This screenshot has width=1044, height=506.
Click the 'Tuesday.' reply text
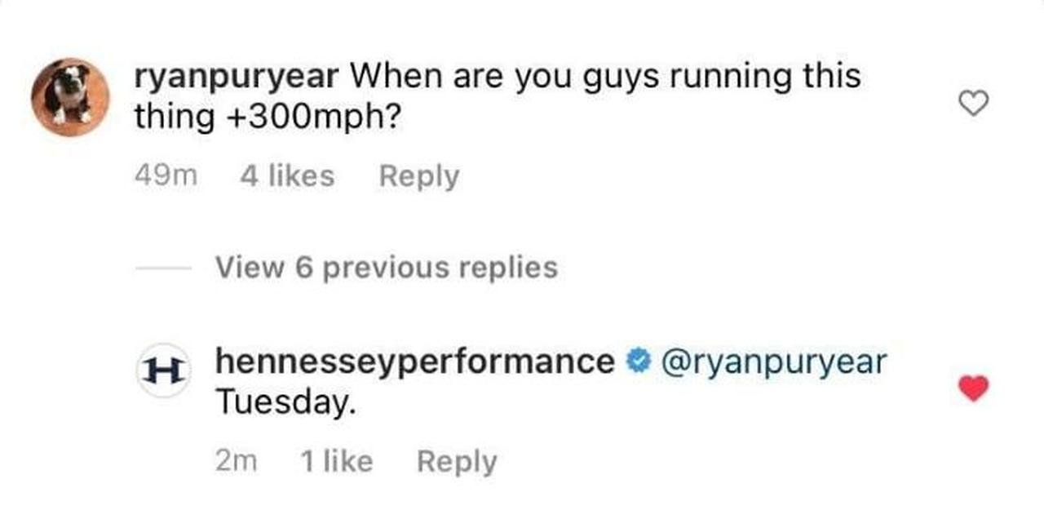click(285, 402)
